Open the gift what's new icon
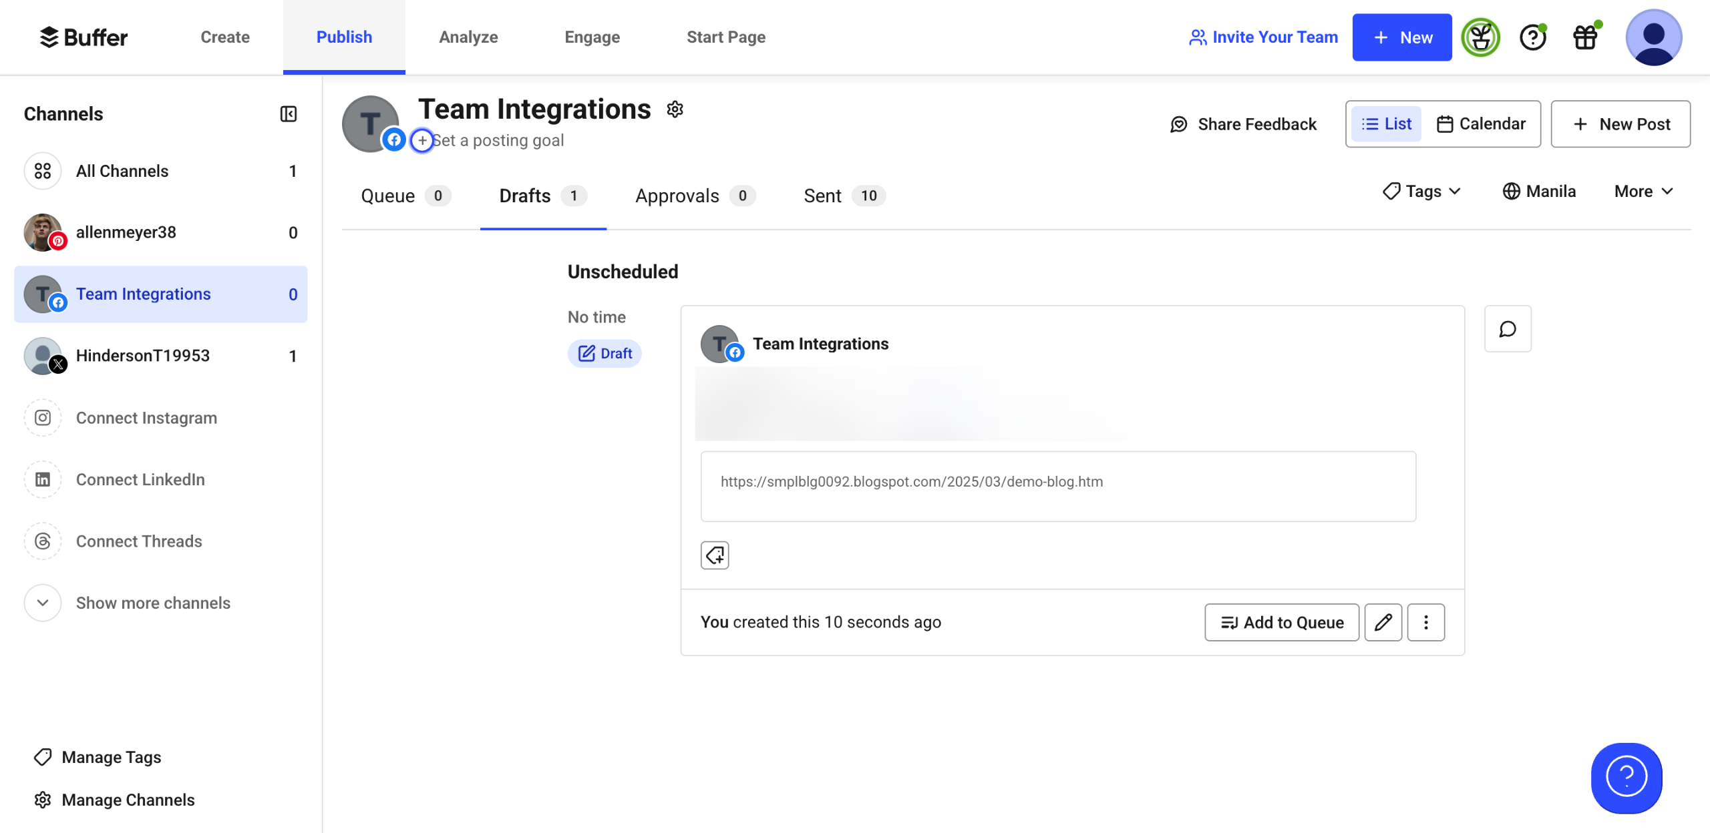Image resolution: width=1710 pixels, height=833 pixels. click(1585, 37)
